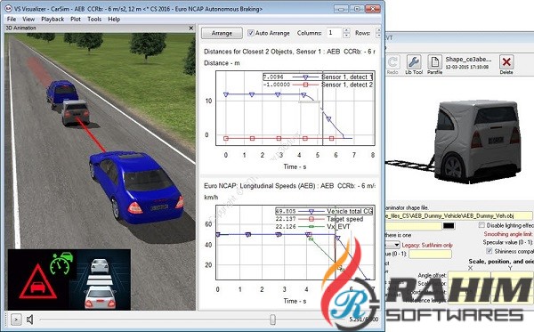Click the Distance - m axis label
Screen dimensions: 534x332
coord(222,63)
